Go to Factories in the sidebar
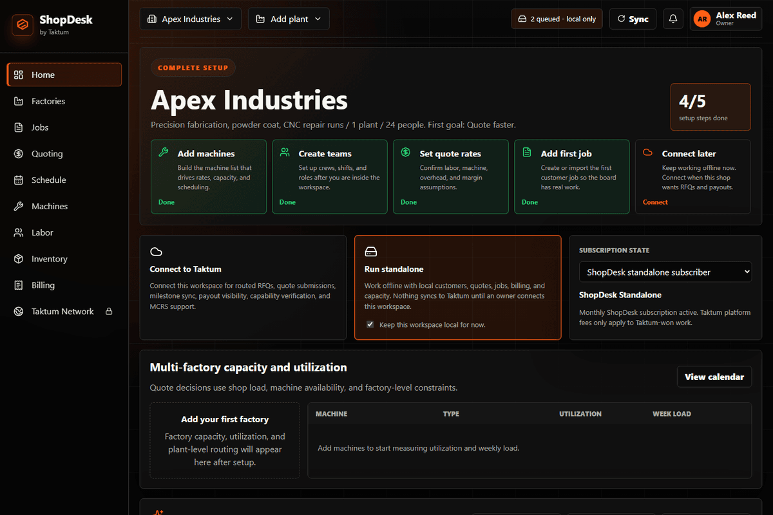The image size is (773, 515). click(x=64, y=101)
